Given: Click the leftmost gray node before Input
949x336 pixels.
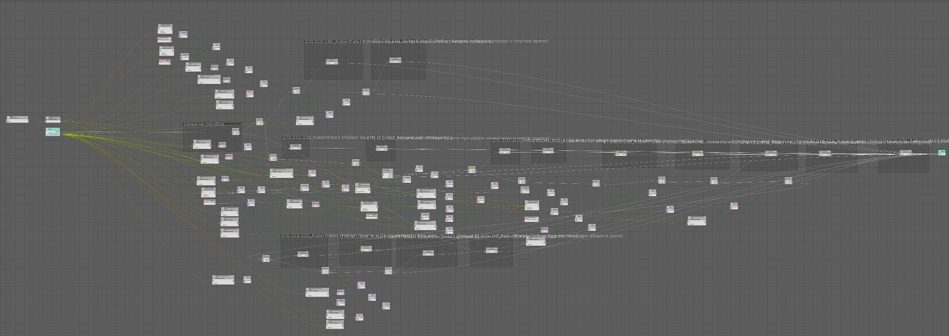Looking at the screenshot, I should (x=17, y=119).
